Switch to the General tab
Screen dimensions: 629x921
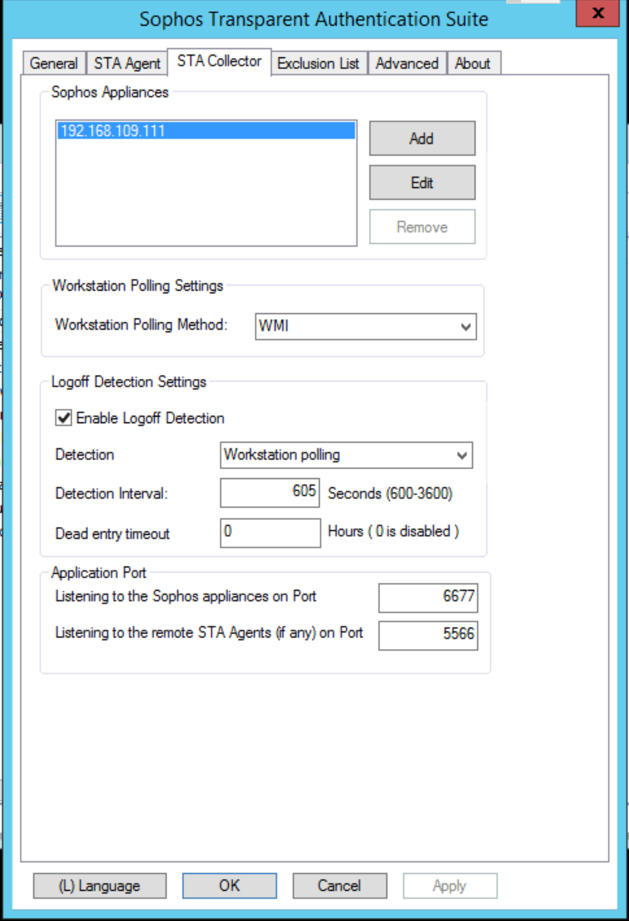[54, 63]
